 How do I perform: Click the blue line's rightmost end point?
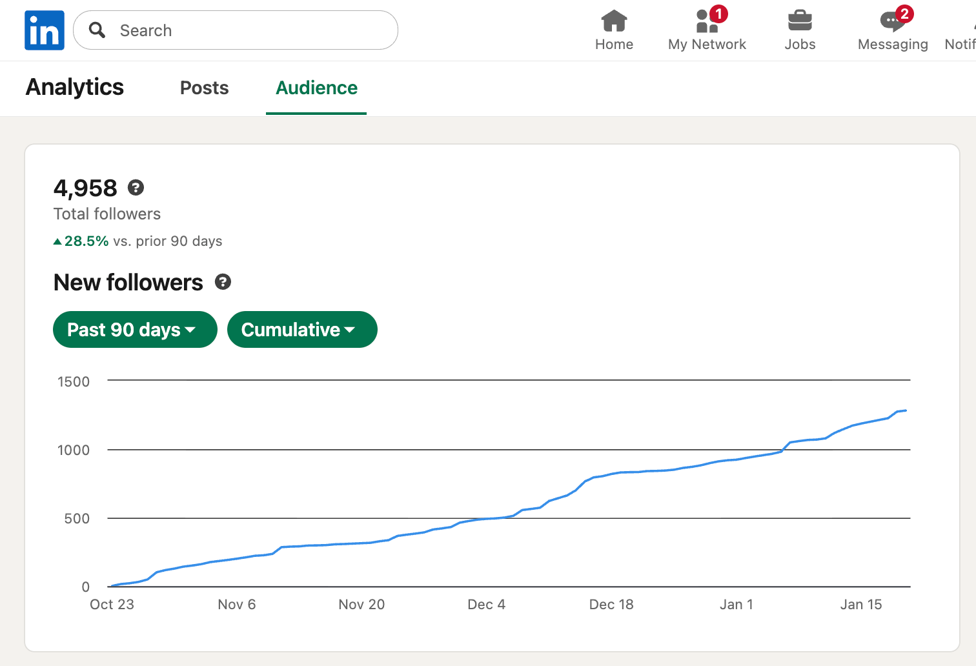pos(906,410)
